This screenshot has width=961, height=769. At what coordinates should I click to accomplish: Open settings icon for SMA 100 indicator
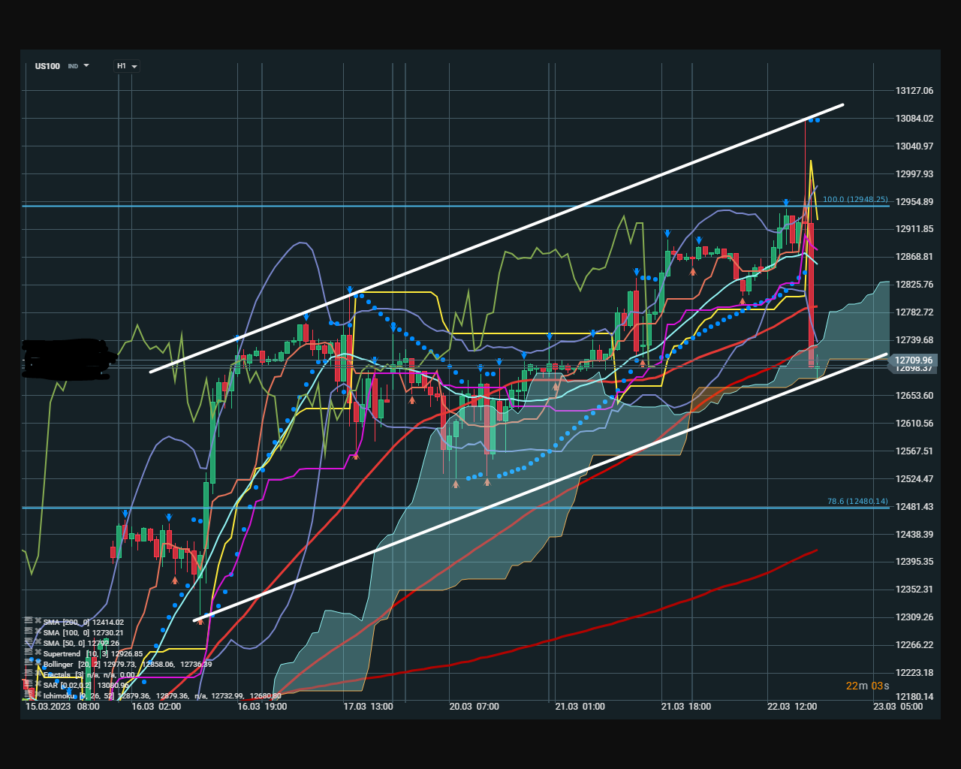[x=29, y=631]
